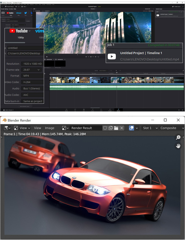
Task: Select the hand pan tool in Blender's viewer
Action: [178, 146]
